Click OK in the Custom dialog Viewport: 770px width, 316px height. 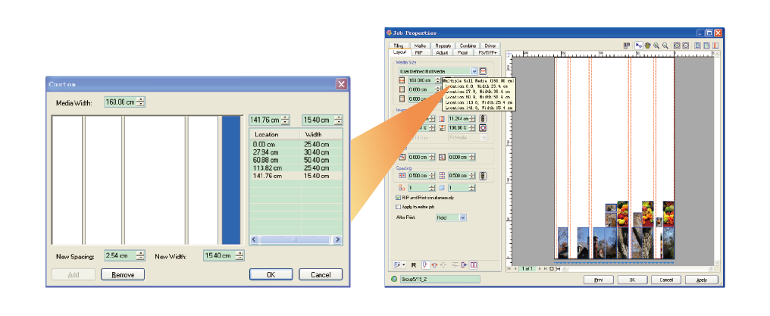point(271,275)
